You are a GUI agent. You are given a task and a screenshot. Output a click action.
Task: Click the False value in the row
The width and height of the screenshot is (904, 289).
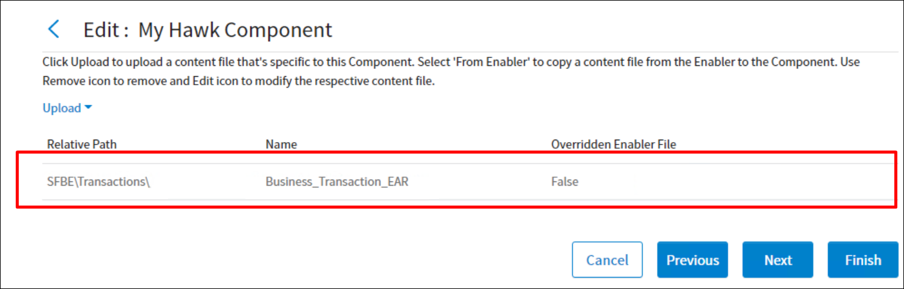[564, 181]
